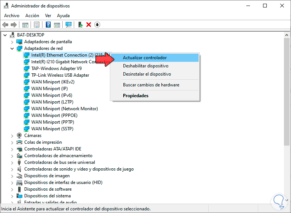This screenshot has height=213, width=291.
Task: Open the Ayuda menu
Action: click(x=63, y=16)
